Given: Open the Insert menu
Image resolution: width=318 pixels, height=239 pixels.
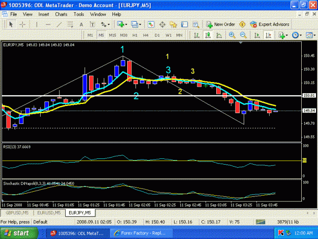Looking at the screenshot, I should (x=44, y=14).
